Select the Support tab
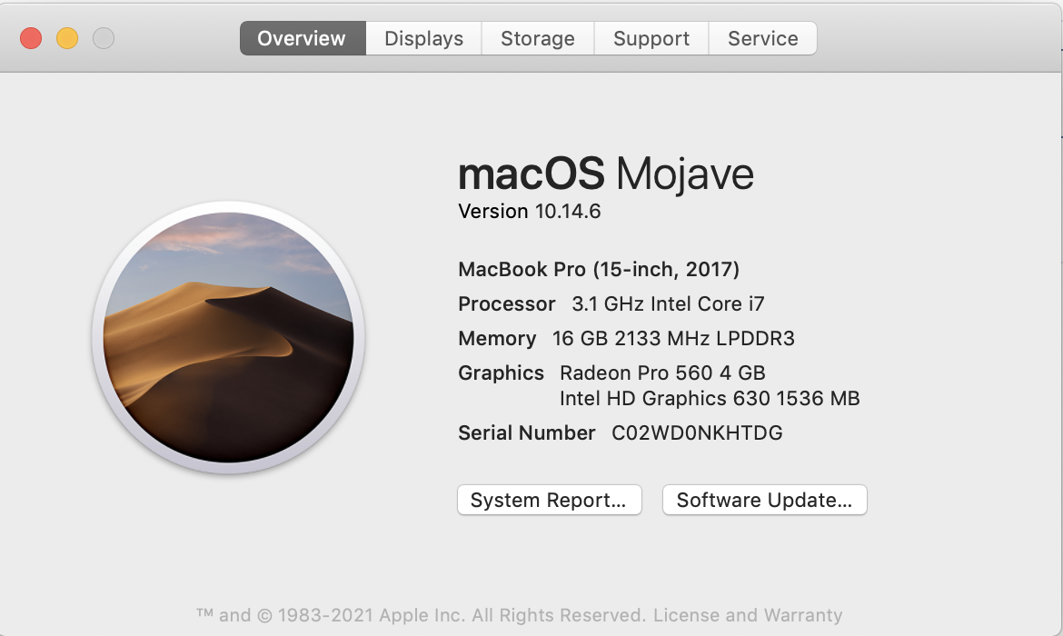 click(x=651, y=39)
